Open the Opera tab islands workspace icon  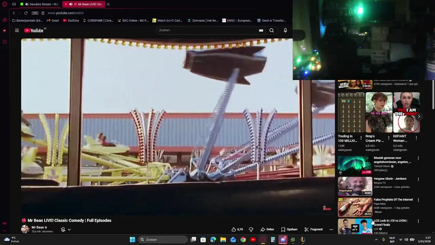(x=14, y=4)
